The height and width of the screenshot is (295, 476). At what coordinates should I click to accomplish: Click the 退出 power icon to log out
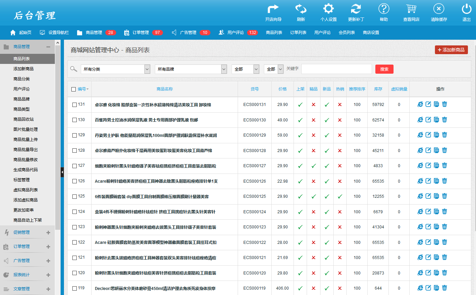(466, 9)
